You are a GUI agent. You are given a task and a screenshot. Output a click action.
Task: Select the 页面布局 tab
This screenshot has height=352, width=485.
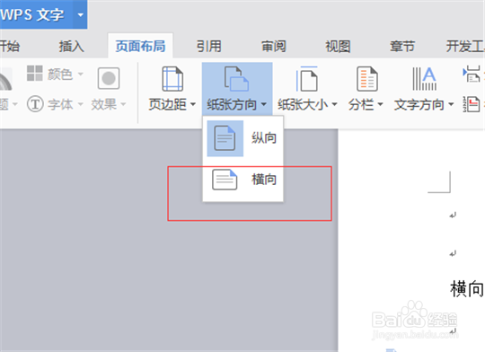pyautogui.click(x=140, y=47)
